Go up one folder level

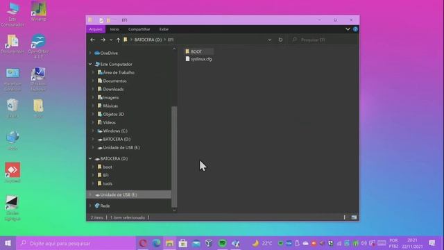pyautogui.click(x=118, y=40)
